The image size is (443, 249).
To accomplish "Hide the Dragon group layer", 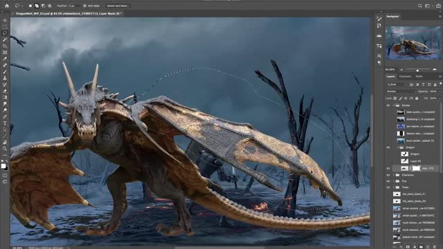I will point(388,147).
